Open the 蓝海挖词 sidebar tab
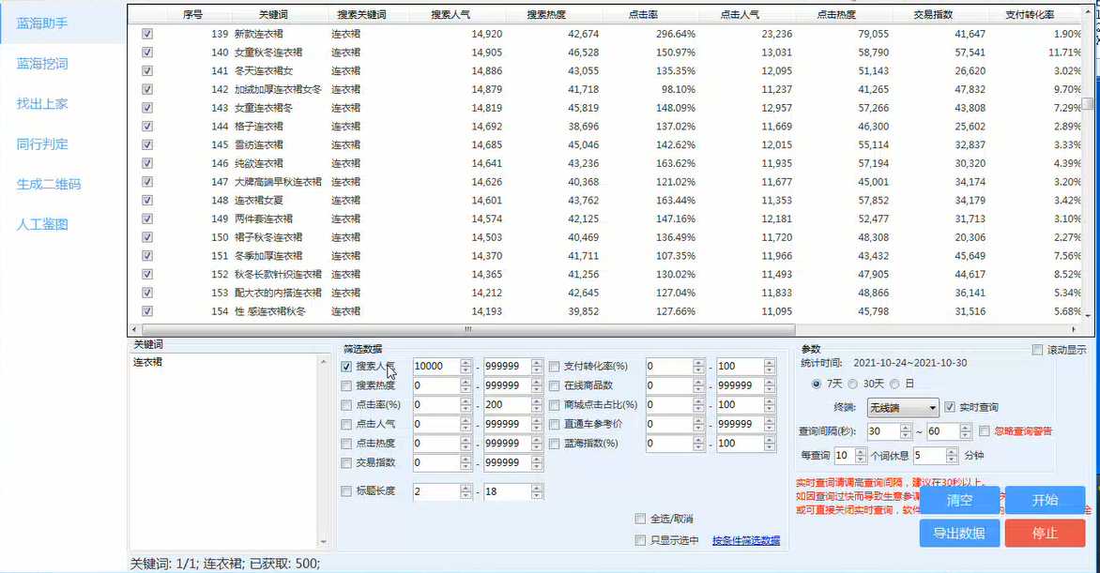The height and width of the screenshot is (573, 1100). pyautogui.click(x=42, y=64)
